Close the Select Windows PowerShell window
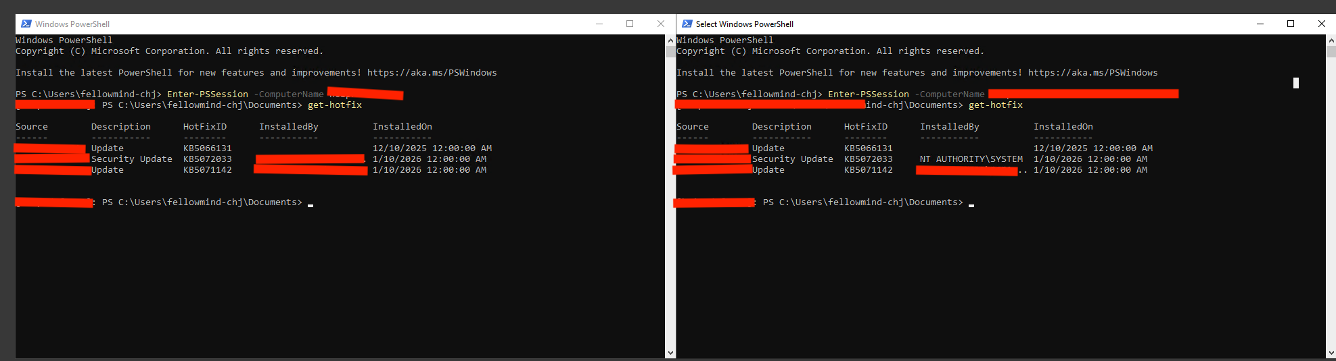 (x=1322, y=24)
